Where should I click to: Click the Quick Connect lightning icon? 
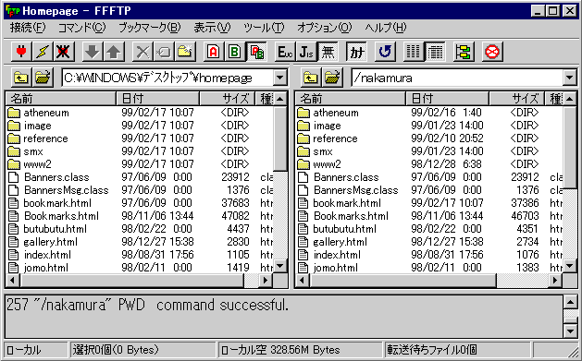[x=42, y=52]
